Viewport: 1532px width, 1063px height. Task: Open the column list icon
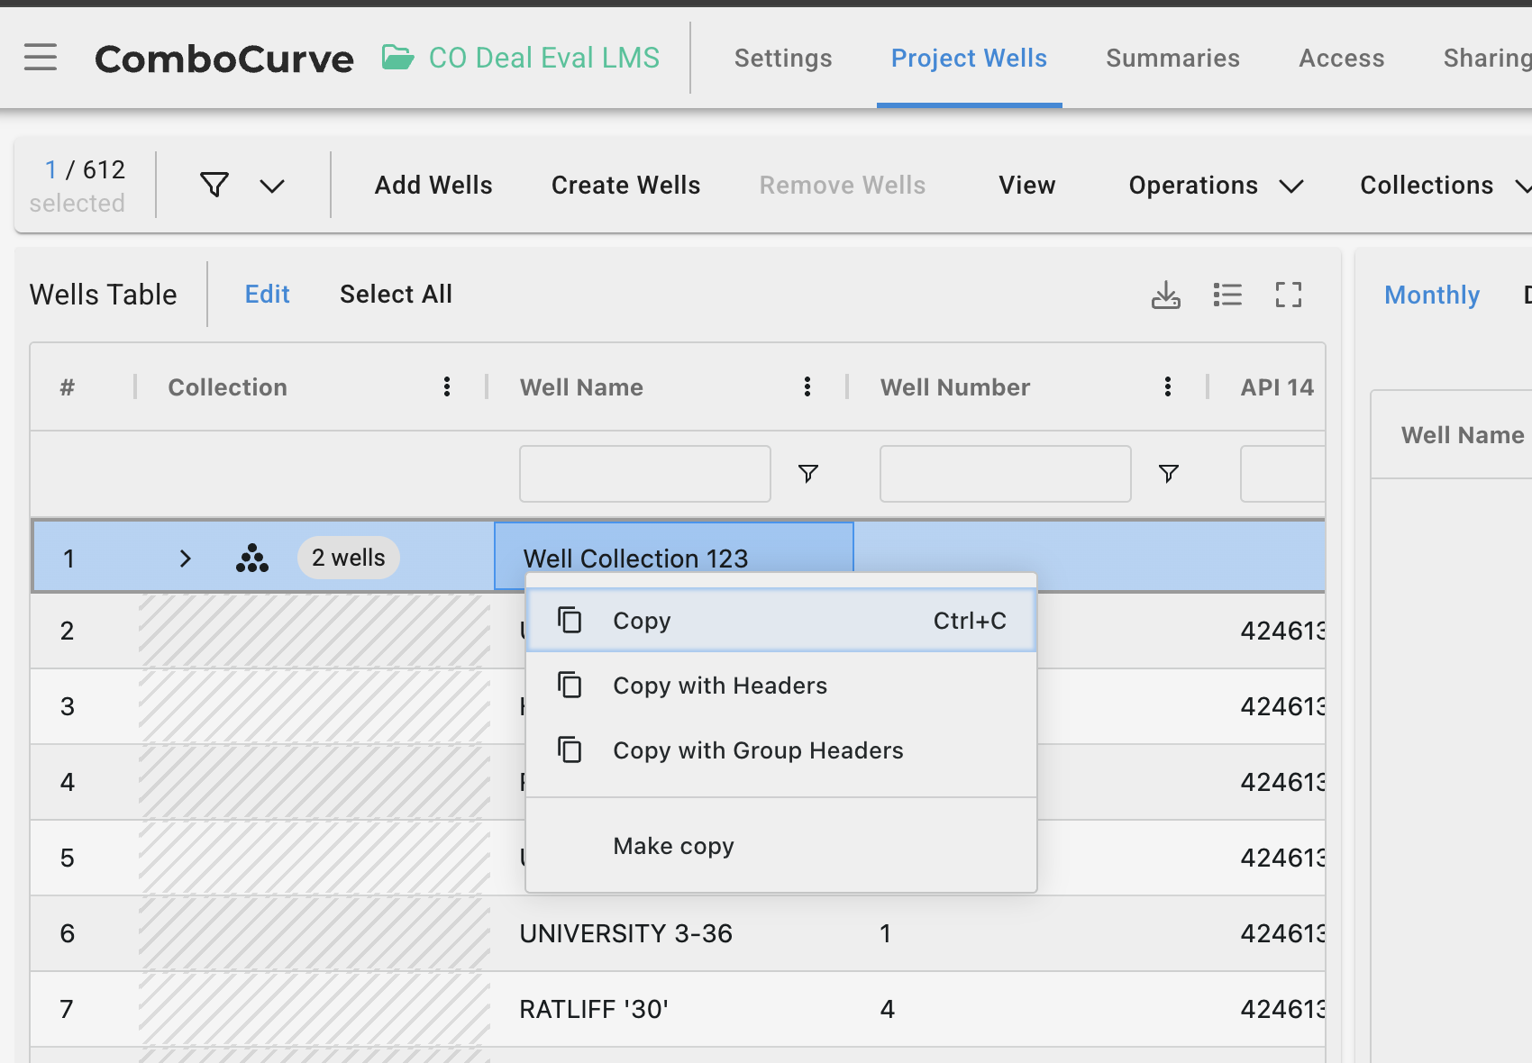point(1227,295)
